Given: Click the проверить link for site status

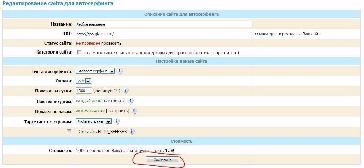Looking at the screenshot, I should click(111, 43).
